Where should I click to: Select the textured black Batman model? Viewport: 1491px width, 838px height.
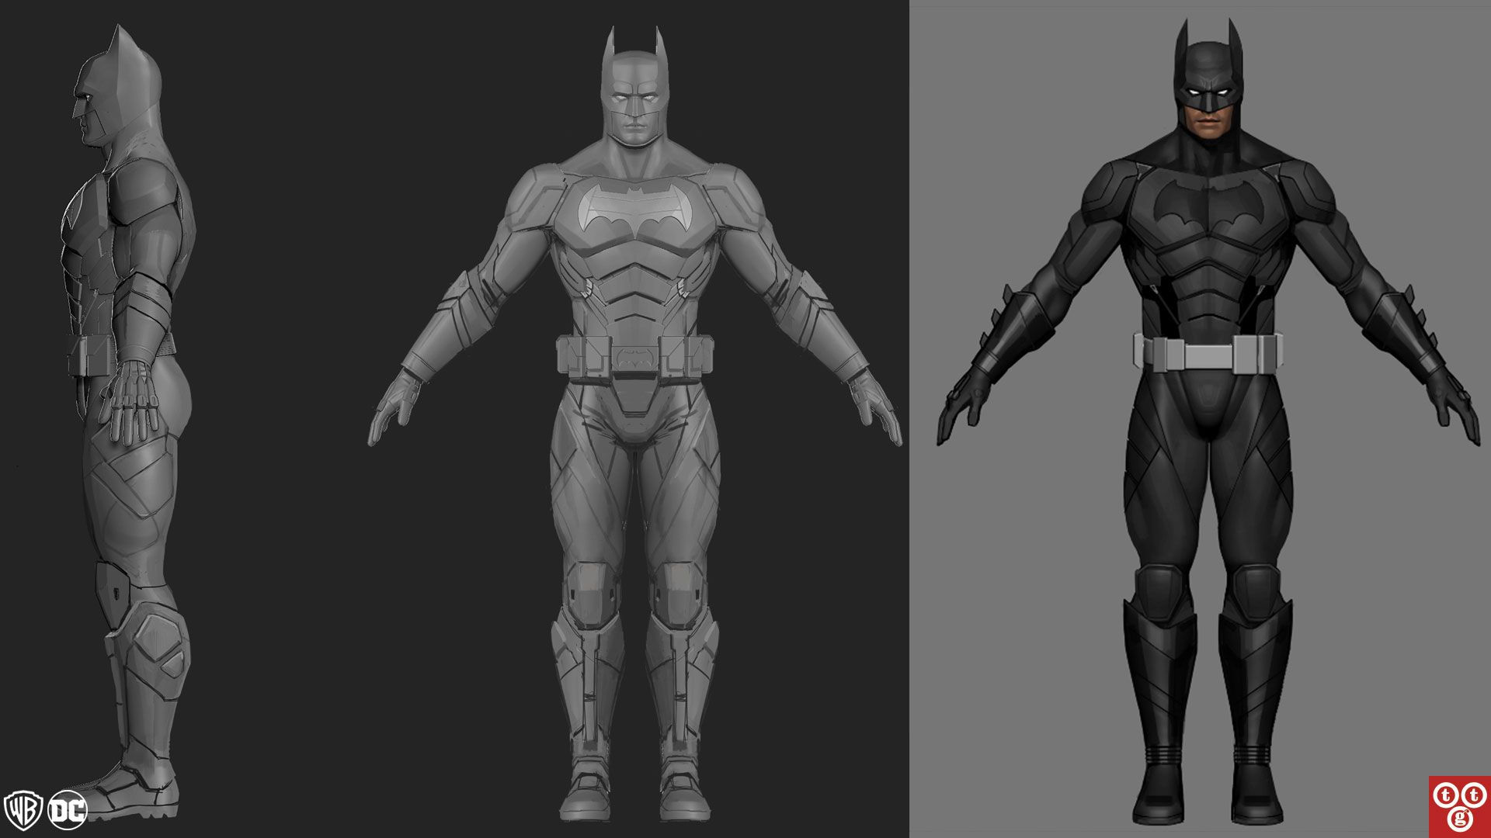coord(1208,423)
